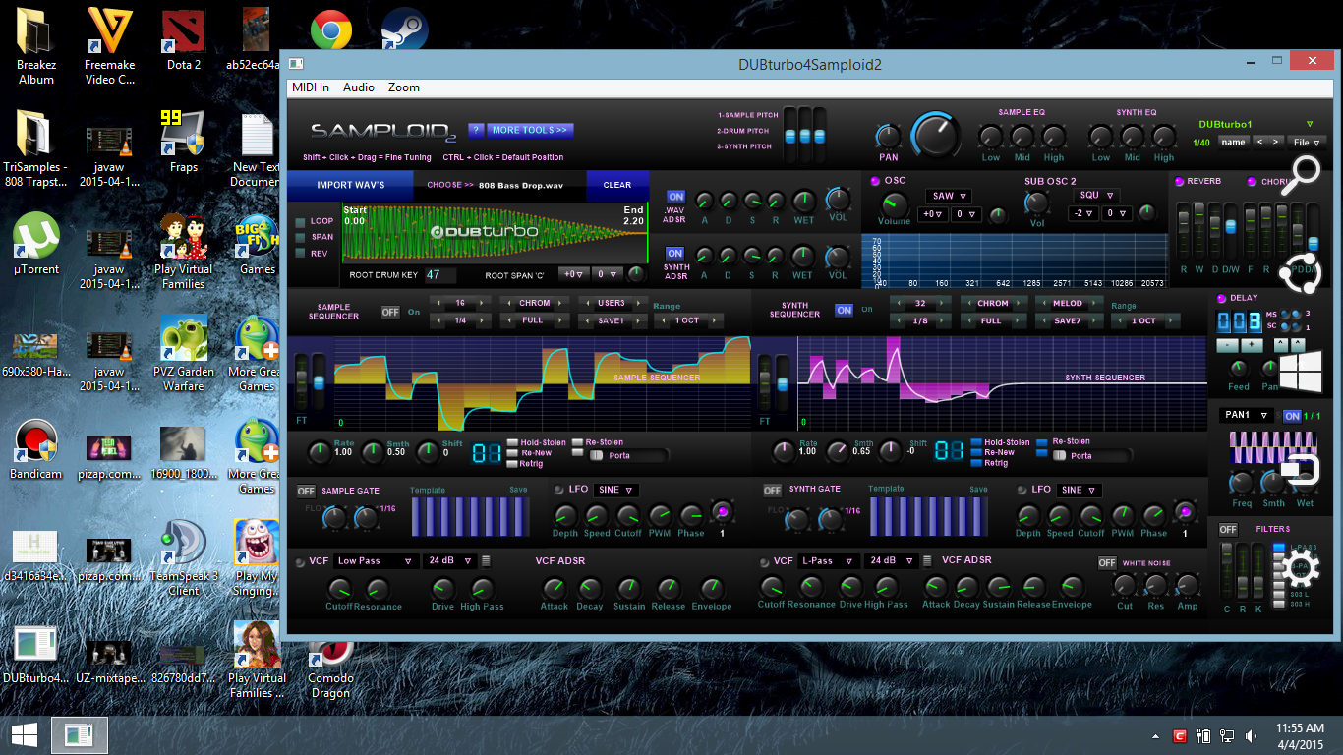Open Steam from the desktop shortcut
The image size is (1343, 755).
[x=403, y=29]
